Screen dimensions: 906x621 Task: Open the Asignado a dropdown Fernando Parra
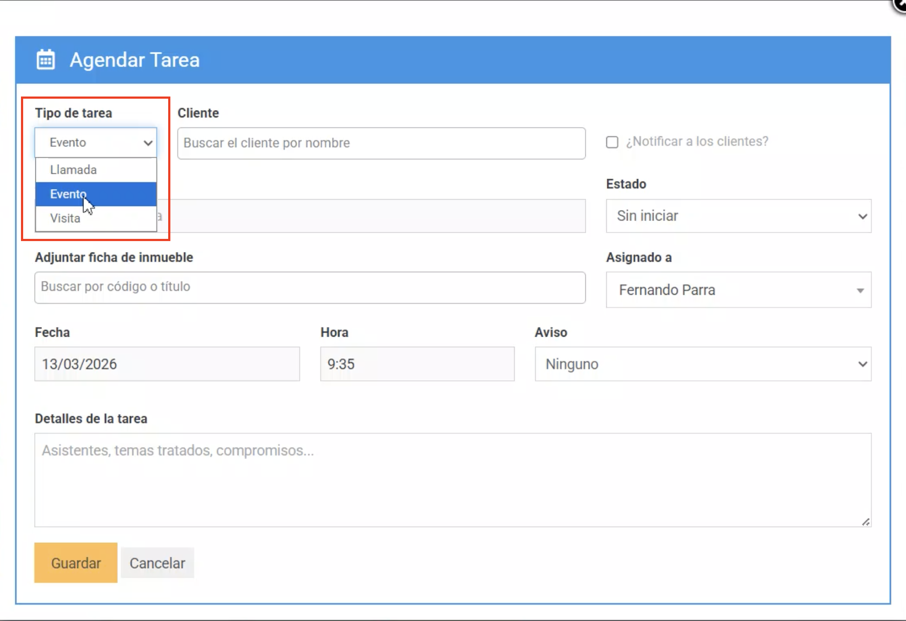click(738, 290)
